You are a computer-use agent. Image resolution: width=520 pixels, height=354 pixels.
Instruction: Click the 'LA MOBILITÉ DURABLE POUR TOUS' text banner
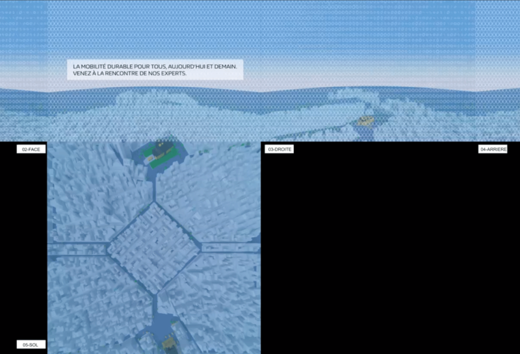[155, 70]
